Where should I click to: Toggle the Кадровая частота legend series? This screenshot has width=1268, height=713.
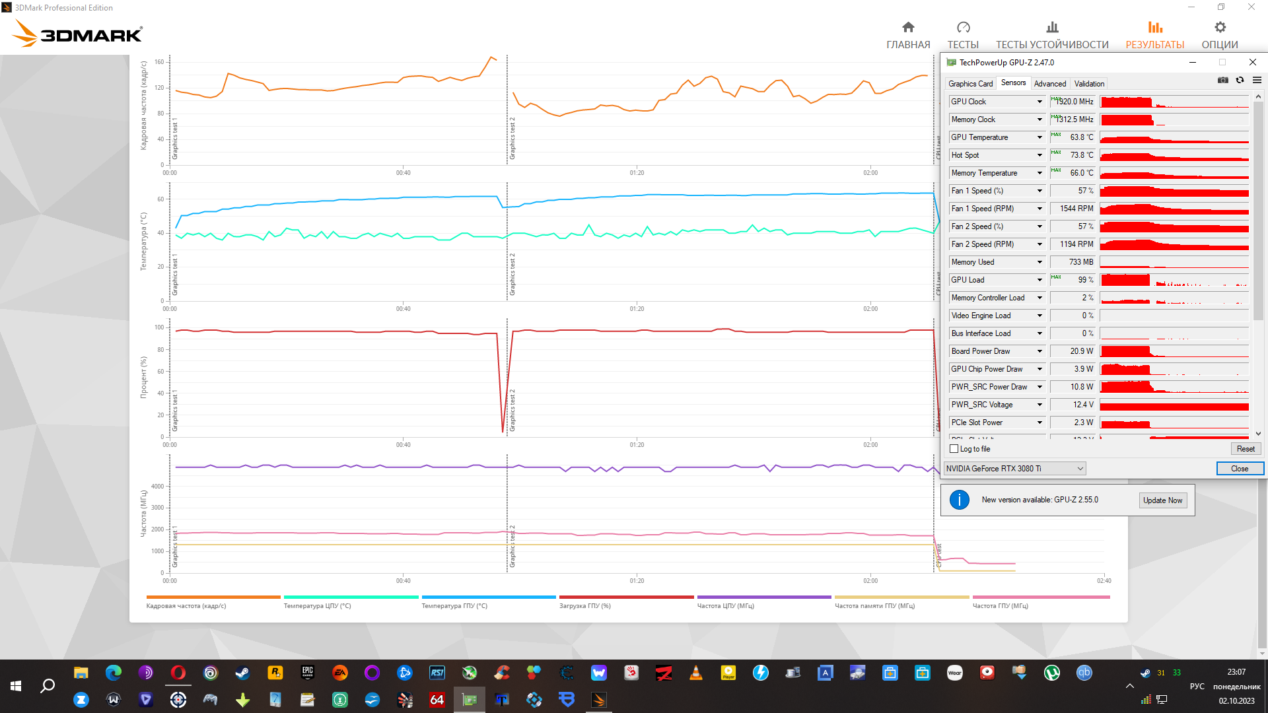[x=186, y=605]
